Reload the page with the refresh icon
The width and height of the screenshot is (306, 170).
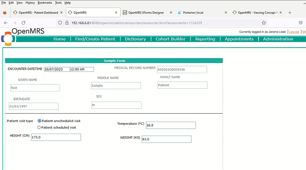pos(24,23)
